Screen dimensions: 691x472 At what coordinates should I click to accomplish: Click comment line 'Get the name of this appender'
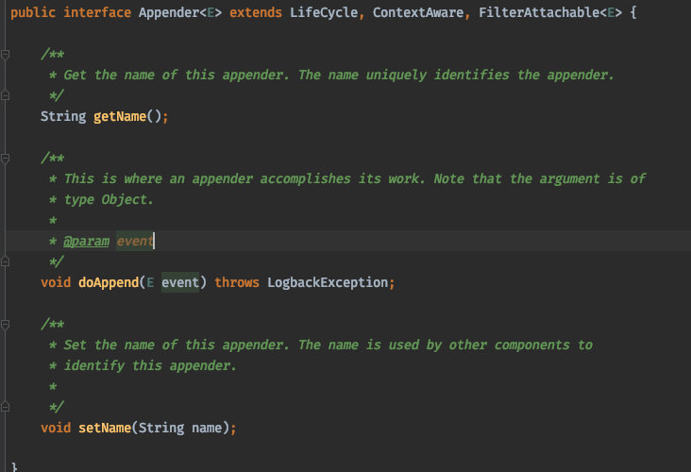339,75
